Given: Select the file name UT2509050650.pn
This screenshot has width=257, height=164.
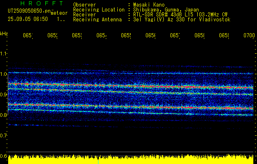Looking at the screenshot, I should coord(29,11).
